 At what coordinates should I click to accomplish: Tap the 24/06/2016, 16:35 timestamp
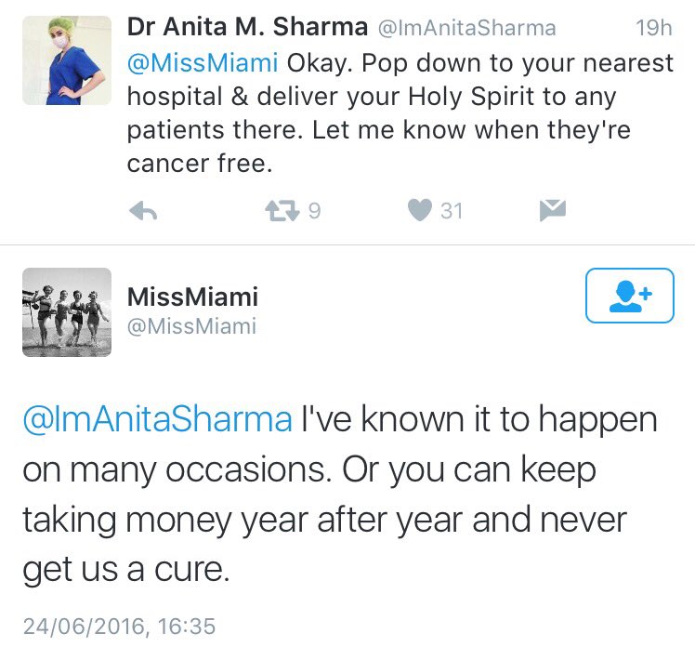[119, 626]
